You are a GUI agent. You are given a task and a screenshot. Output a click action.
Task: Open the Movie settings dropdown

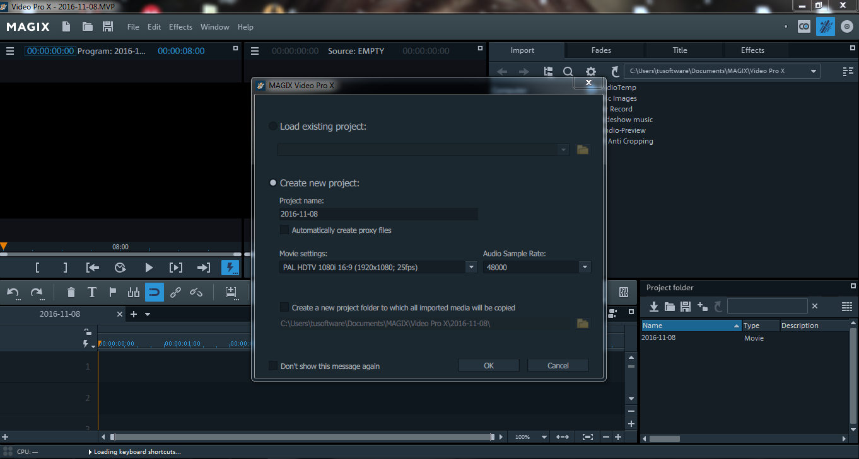pyautogui.click(x=471, y=268)
